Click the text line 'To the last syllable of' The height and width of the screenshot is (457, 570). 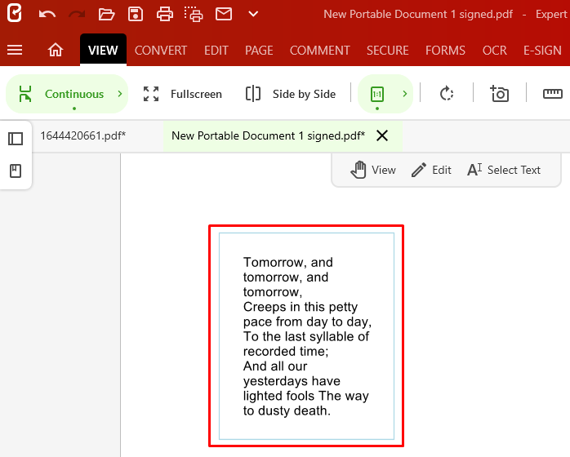(x=306, y=336)
